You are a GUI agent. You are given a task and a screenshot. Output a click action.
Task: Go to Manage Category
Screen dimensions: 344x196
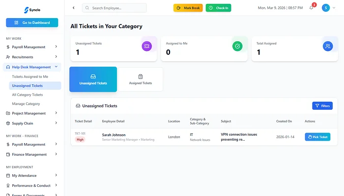click(26, 104)
